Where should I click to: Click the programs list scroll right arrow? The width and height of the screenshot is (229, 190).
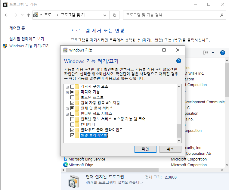click(222, 170)
